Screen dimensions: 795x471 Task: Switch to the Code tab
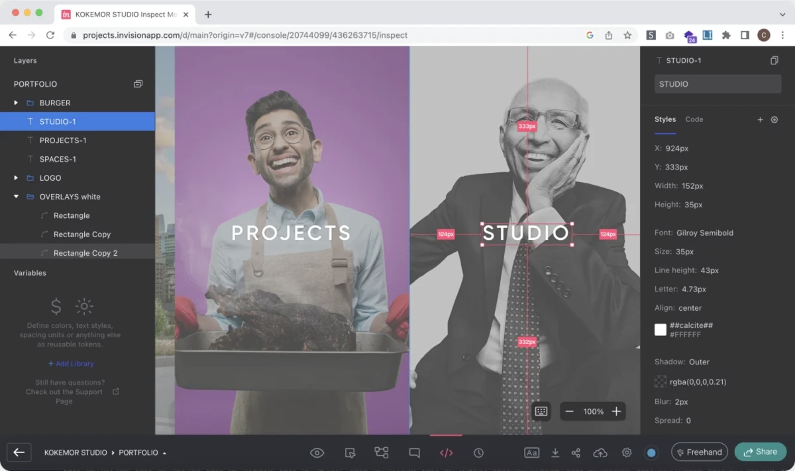tap(694, 119)
